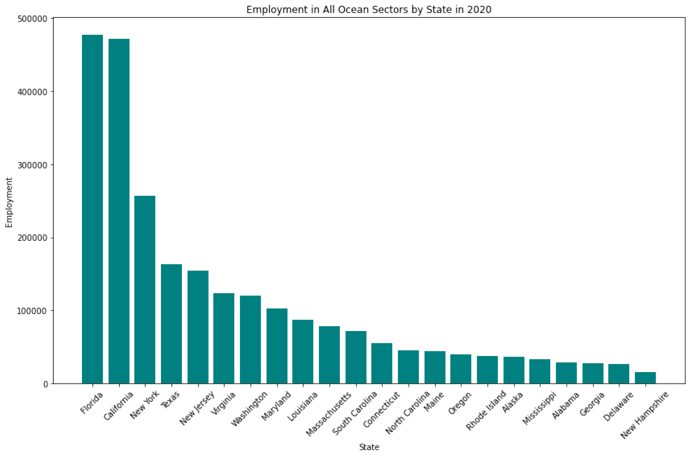Click the chart title text
Viewport: 695px width, 455px height.
click(368, 10)
